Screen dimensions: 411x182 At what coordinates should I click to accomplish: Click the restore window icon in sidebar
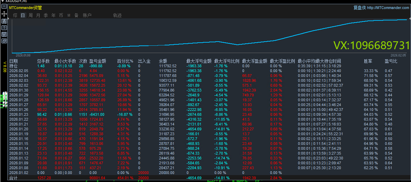point(4,41)
